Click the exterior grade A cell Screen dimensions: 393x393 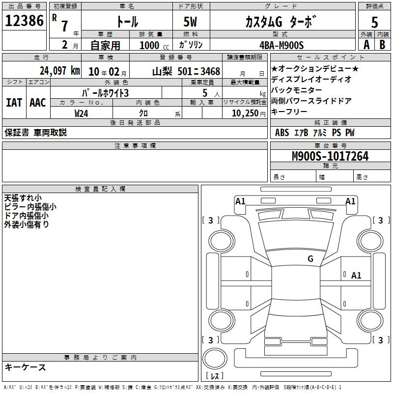[366, 44]
